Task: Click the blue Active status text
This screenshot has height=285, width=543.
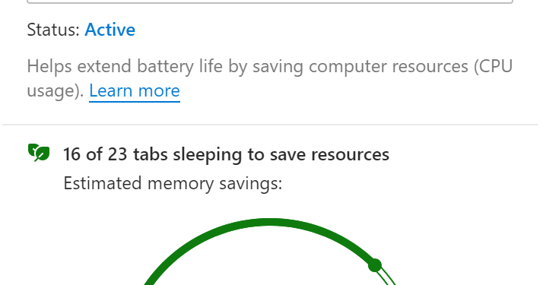Action: click(x=110, y=30)
